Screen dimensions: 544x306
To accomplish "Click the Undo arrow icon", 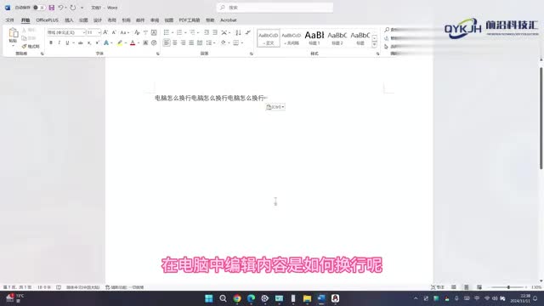I will click(x=60, y=8).
